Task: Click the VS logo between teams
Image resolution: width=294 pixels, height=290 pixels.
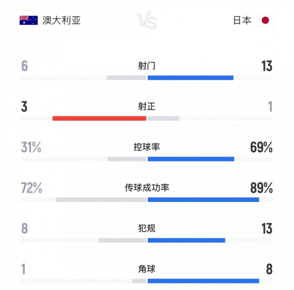Action: [x=147, y=21]
